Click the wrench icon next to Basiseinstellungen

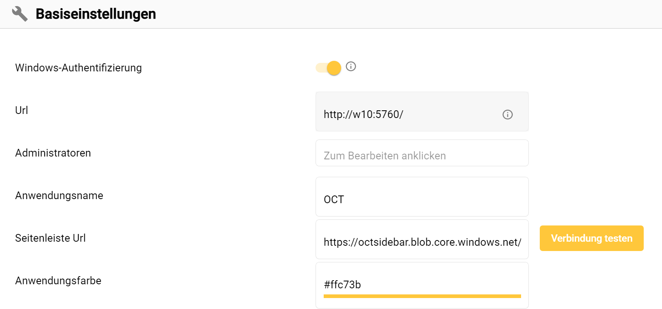19,13
